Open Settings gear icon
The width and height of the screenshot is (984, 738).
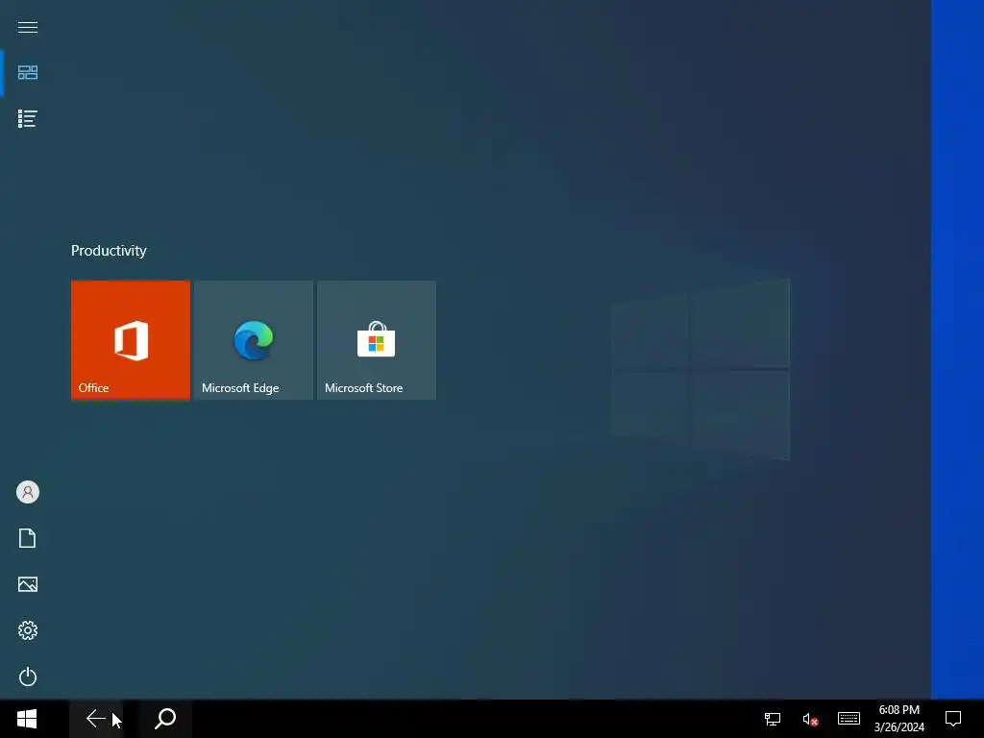point(28,630)
